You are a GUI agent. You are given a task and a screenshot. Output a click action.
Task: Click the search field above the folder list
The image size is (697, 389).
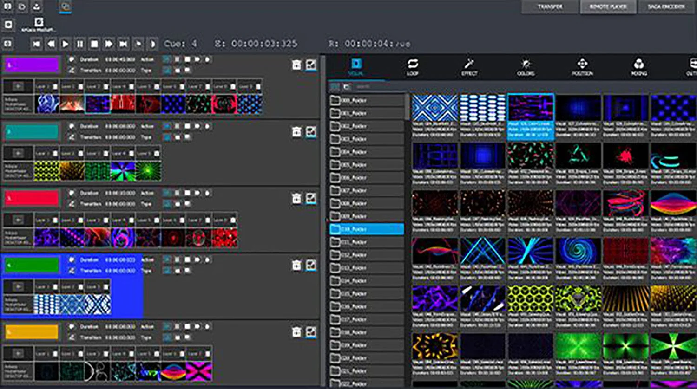381,87
